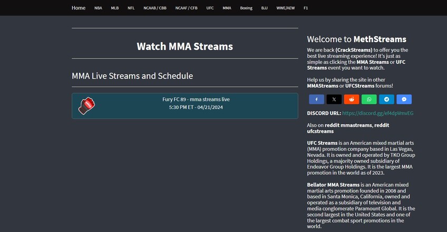Screen dimensions: 447x232
Task: Click the reddit mmastreams, reddit ufcstreams text
Action: (x=348, y=128)
